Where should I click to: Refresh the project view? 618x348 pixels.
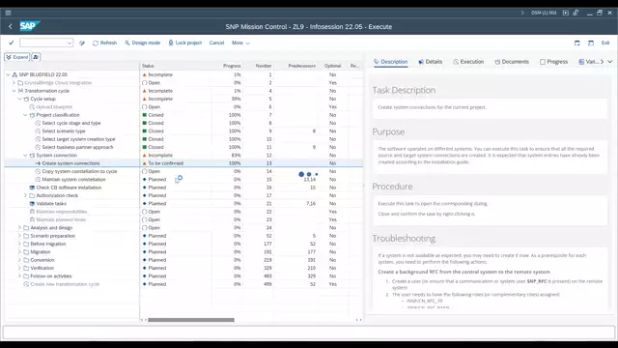(104, 43)
